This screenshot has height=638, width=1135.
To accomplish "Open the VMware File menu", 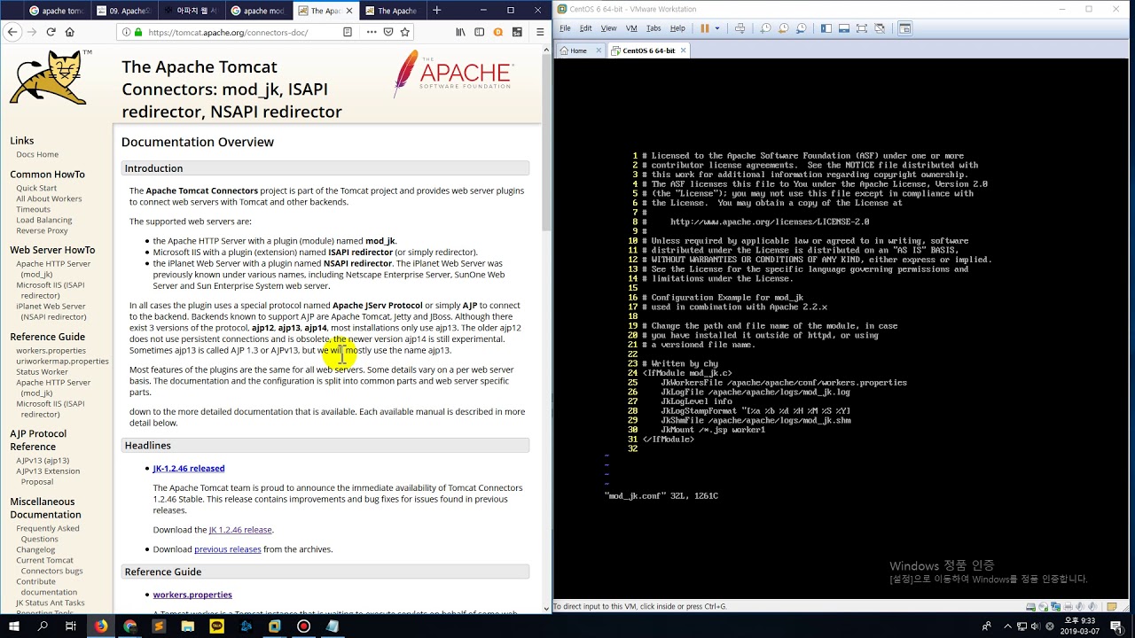I will [x=565, y=28].
